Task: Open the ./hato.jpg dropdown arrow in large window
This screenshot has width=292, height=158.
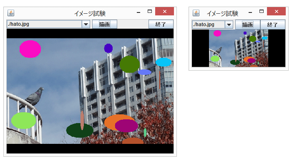Action: [x=86, y=24]
